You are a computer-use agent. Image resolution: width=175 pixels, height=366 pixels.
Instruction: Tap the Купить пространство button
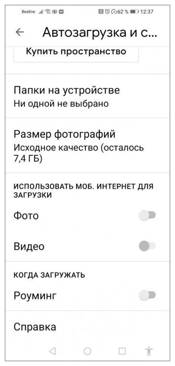point(76,52)
